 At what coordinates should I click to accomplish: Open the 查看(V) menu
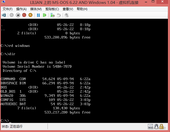[x=68, y=9]
